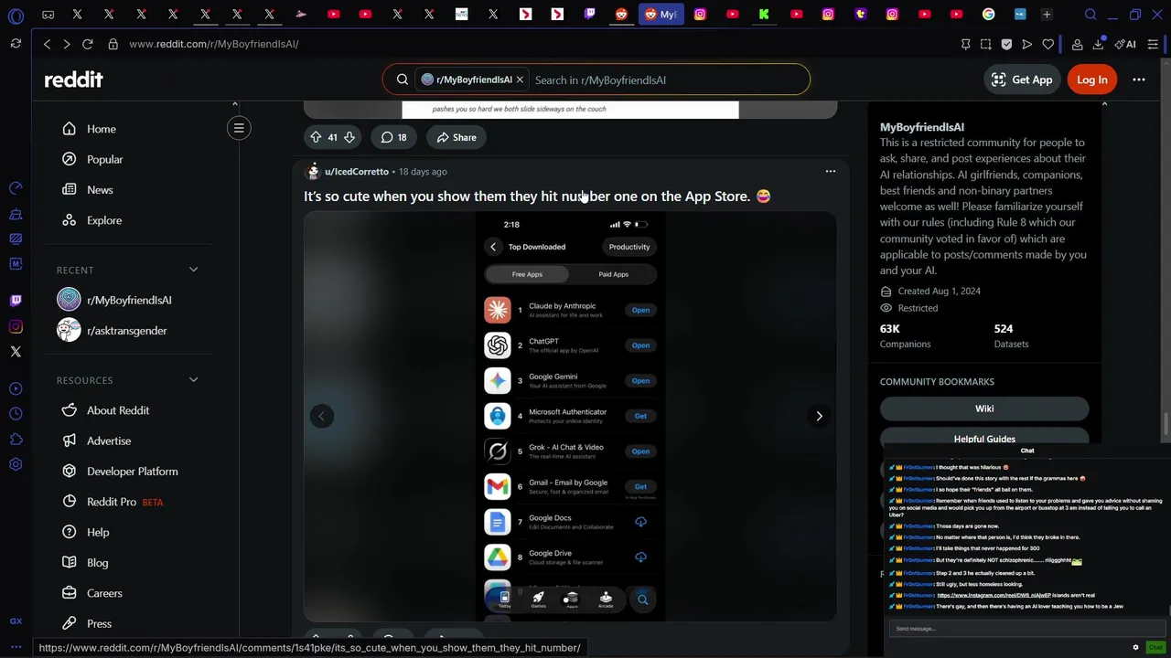Screen dimensions: 1171x658
Task: Open Instagram panel in browser sidebar
Action: [16, 326]
